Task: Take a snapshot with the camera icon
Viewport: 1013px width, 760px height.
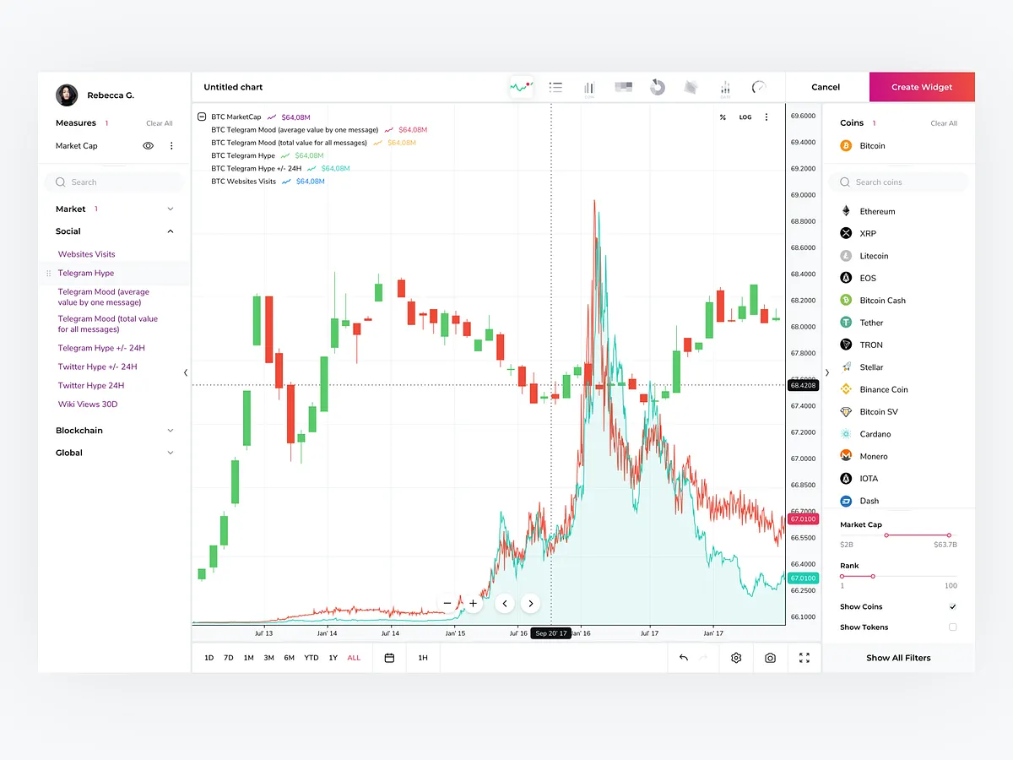Action: [x=769, y=658]
